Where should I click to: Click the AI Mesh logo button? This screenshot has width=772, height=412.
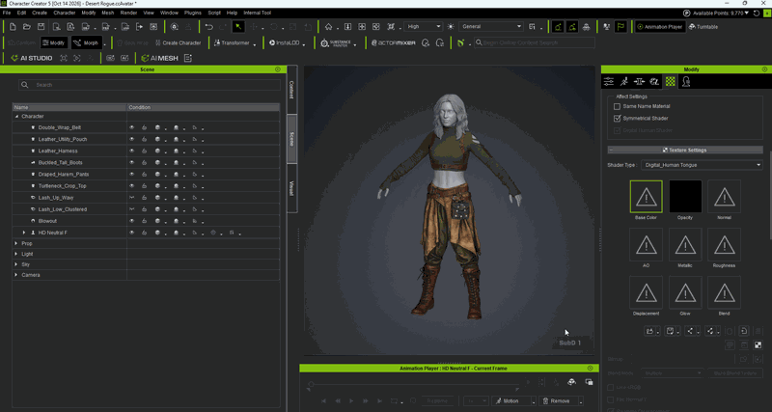[x=159, y=58]
